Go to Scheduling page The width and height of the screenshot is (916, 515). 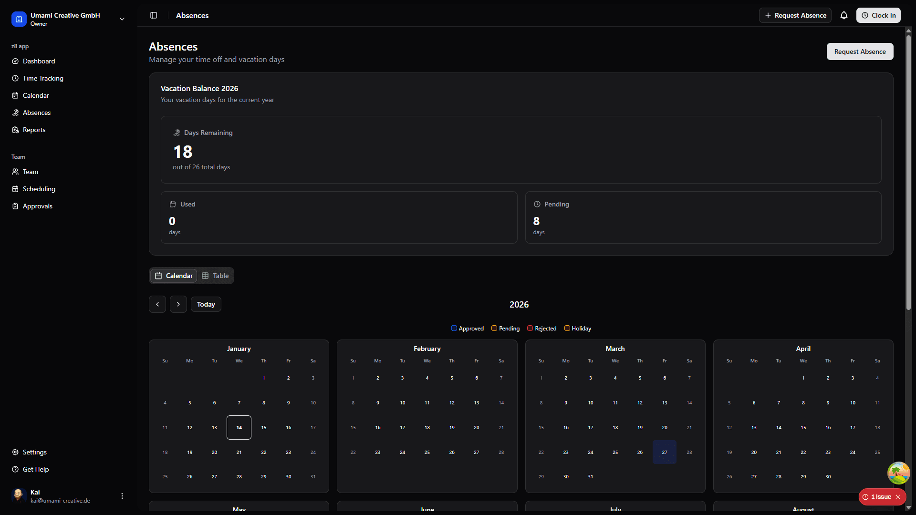(39, 189)
